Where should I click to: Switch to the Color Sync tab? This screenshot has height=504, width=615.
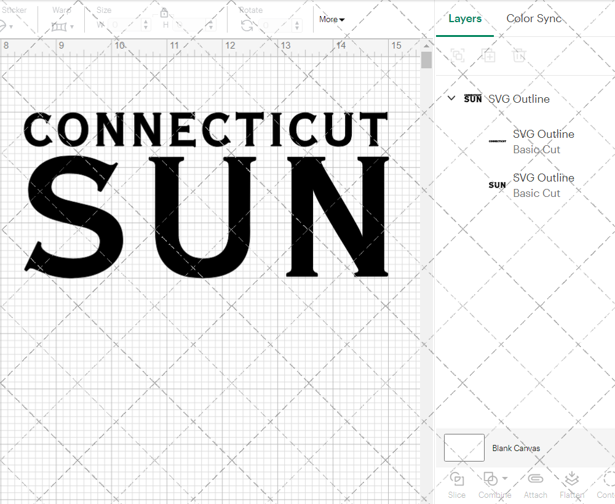point(534,18)
